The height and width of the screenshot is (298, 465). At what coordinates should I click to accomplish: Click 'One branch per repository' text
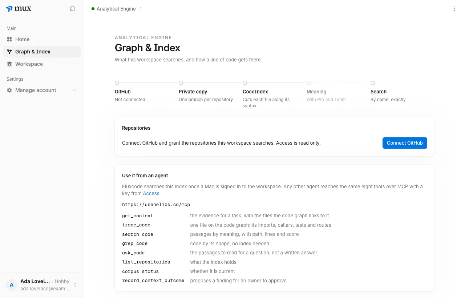(x=206, y=100)
